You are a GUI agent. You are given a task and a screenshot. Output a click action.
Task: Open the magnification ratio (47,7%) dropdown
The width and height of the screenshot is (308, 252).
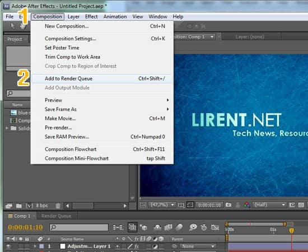[x=161, y=205]
